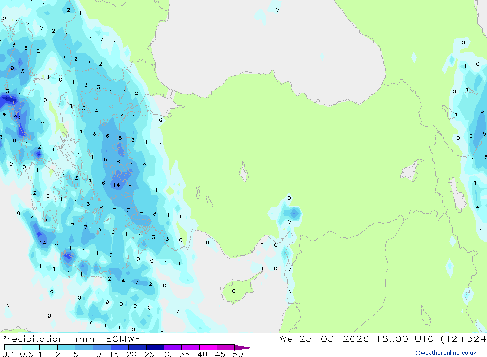The height and width of the screenshot is (357, 487).
Task: Click the 'Precipitation [mm]' title text
Action: click(50, 339)
